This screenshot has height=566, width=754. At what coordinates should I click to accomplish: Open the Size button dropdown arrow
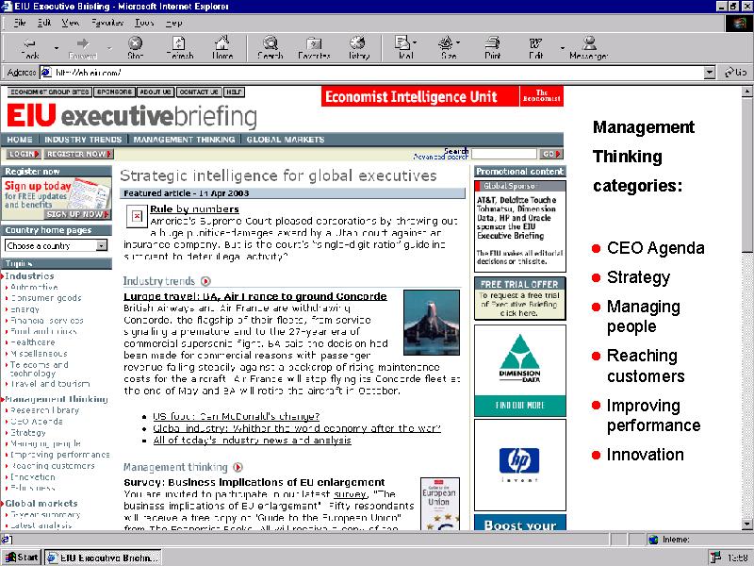[x=458, y=42]
